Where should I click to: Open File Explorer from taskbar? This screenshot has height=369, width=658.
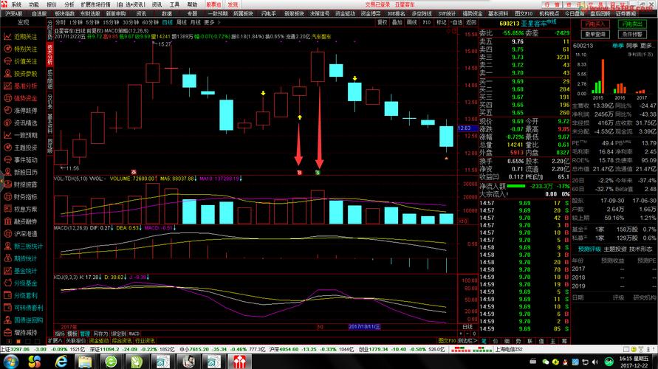(x=85, y=362)
